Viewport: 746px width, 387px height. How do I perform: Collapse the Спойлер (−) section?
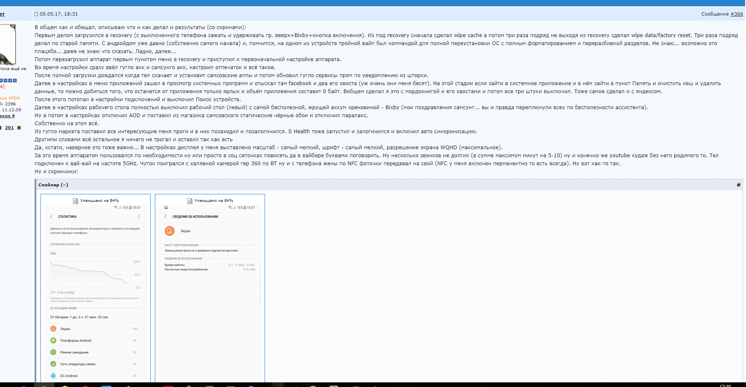pyautogui.click(x=53, y=185)
